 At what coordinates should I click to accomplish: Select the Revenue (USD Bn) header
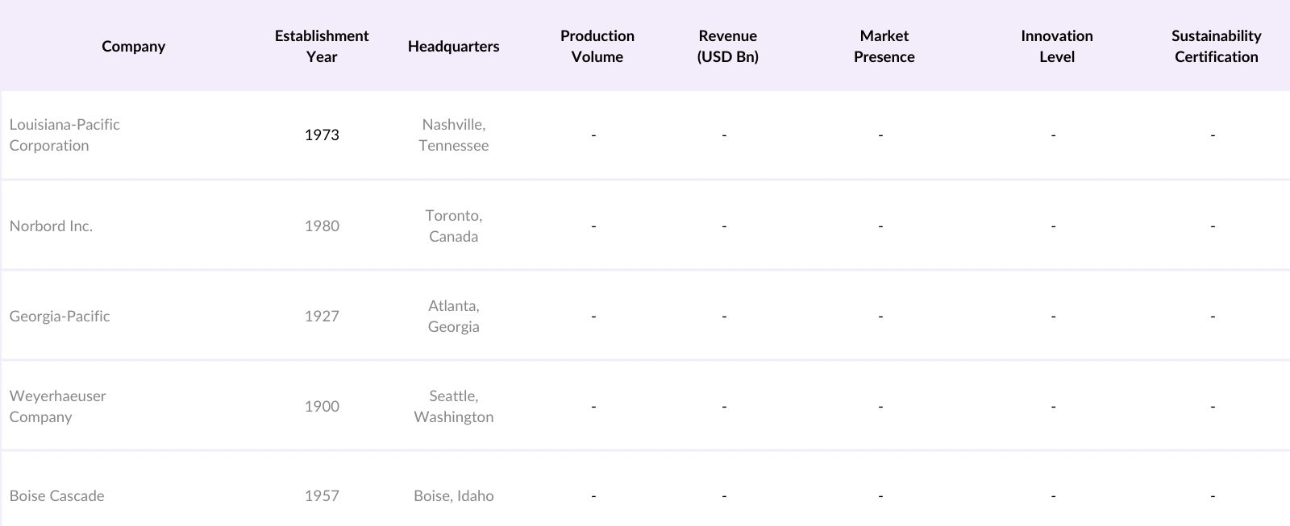(x=727, y=46)
